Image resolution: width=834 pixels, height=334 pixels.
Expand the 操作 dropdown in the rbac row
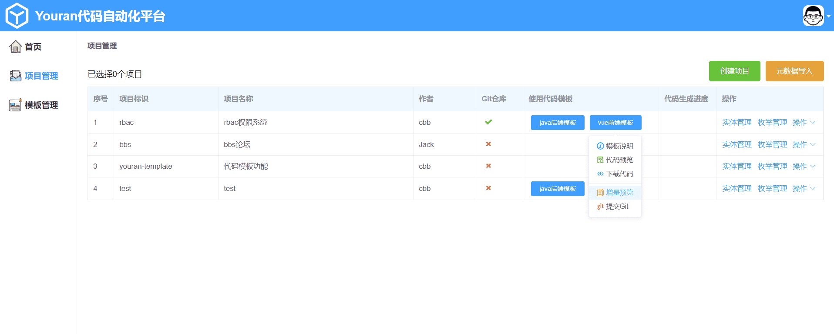pyautogui.click(x=804, y=123)
